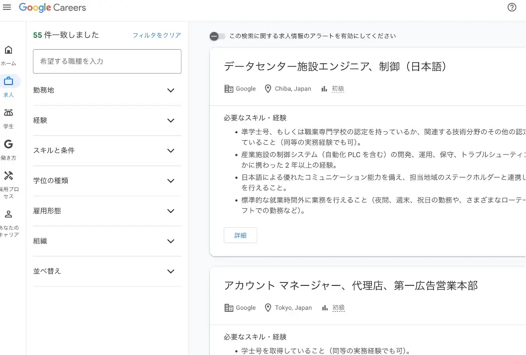The height and width of the screenshot is (355, 526).
Task: Open the hamburger main menu
Action: [x=6, y=7]
